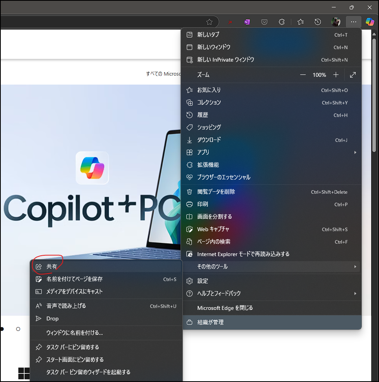Zoom in with the plus button
The image size is (379, 382).
336,75
